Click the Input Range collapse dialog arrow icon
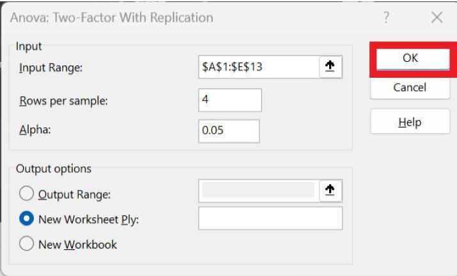 330,67
